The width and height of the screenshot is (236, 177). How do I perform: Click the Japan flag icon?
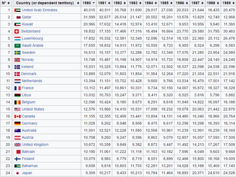click(x=17, y=173)
